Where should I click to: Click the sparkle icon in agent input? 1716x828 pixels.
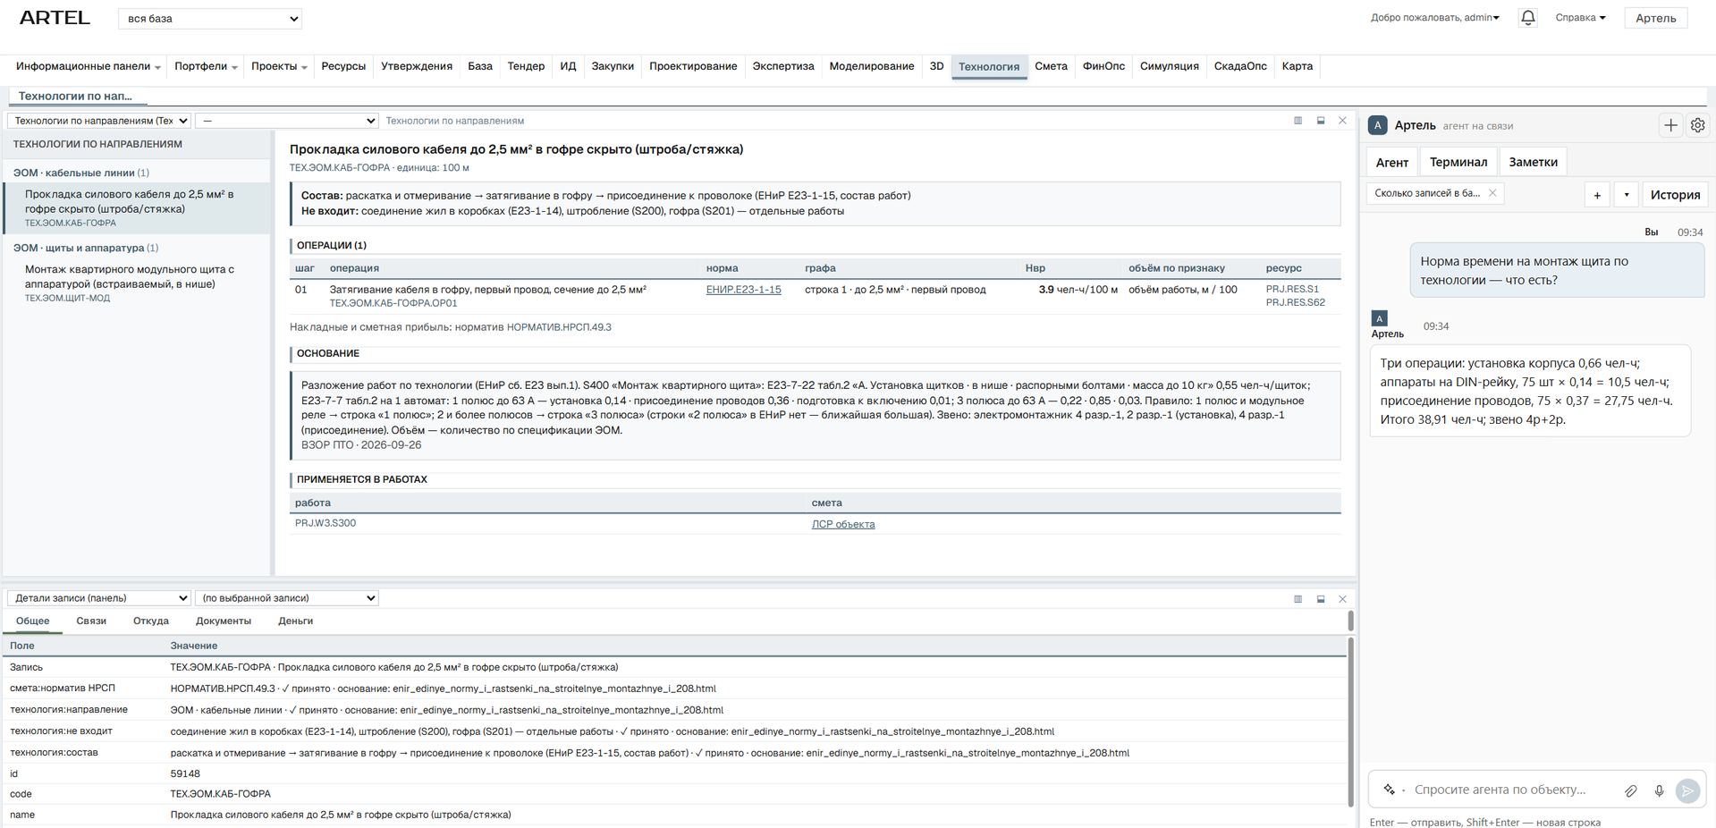coord(1389,790)
